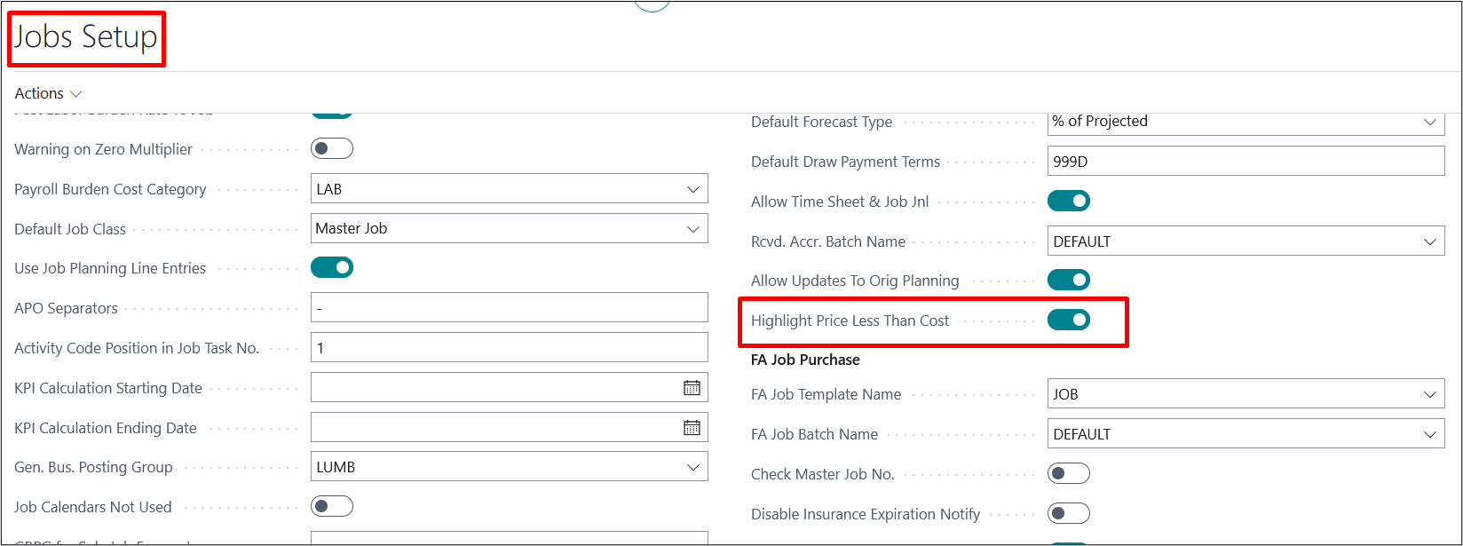Open Default Forecast Type dropdown
This screenshot has width=1463, height=546.
[1429, 122]
